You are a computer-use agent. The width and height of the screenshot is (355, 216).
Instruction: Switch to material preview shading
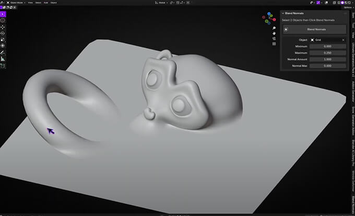point(346,3)
